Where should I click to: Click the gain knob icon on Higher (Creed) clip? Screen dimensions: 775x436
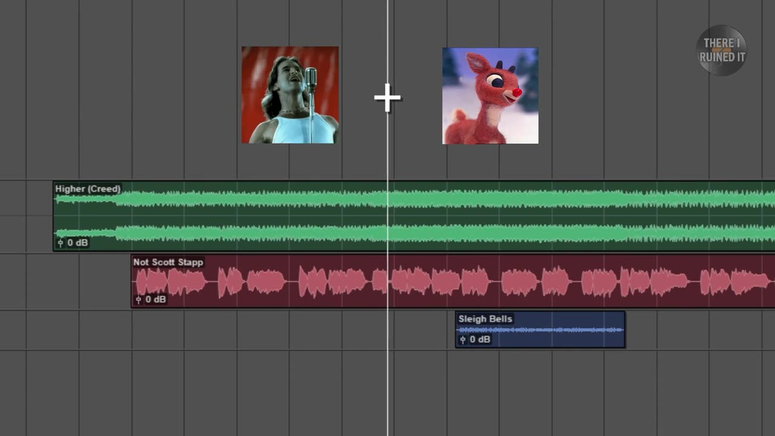coord(60,243)
